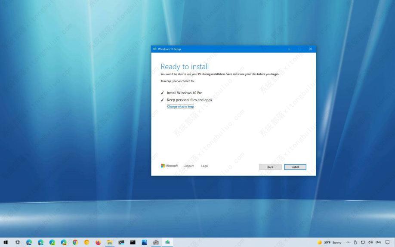Open the 59°F Sunny weather widget
The image size is (395, 247).
[330, 242]
